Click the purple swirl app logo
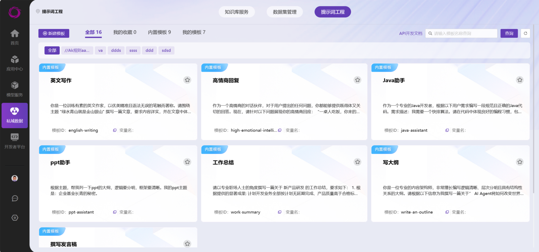The width and height of the screenshot is (539, 252). coord(14,12)
